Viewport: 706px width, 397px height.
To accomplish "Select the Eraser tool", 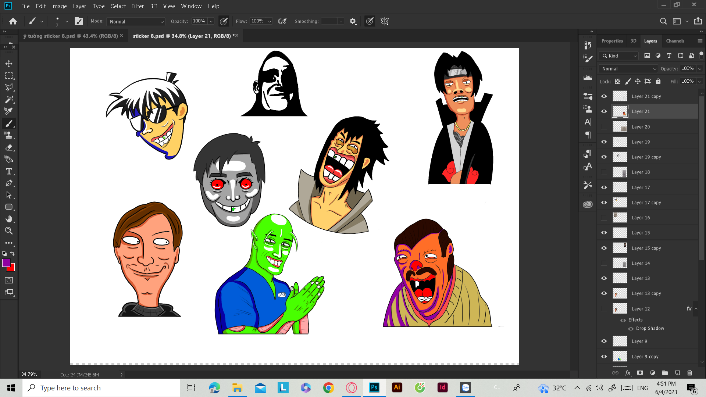I will pos(9,147).
